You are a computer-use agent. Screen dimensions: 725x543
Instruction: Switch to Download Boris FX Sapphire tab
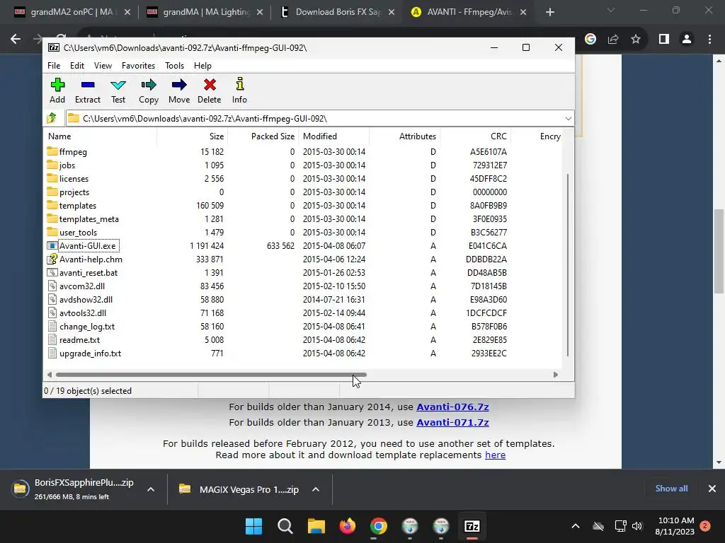pos(338,12)
